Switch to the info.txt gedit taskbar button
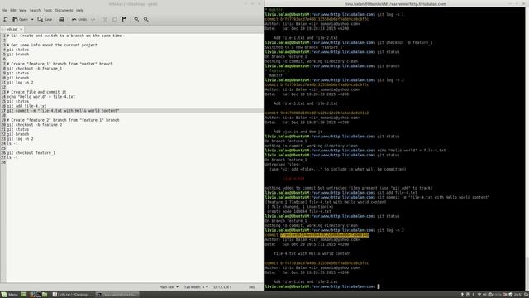 coord(72,295)
